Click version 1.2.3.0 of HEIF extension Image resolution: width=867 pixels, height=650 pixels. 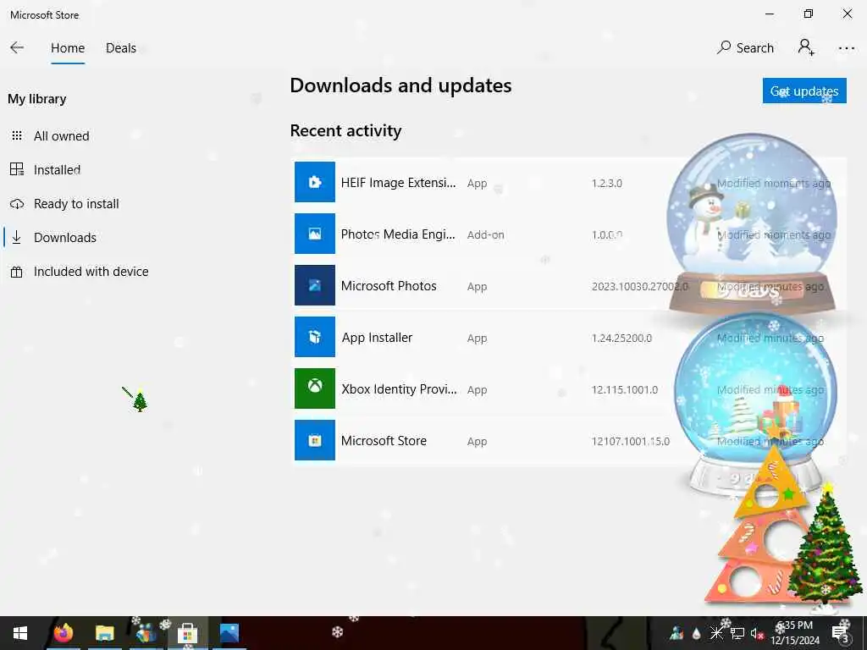point(606,184)
